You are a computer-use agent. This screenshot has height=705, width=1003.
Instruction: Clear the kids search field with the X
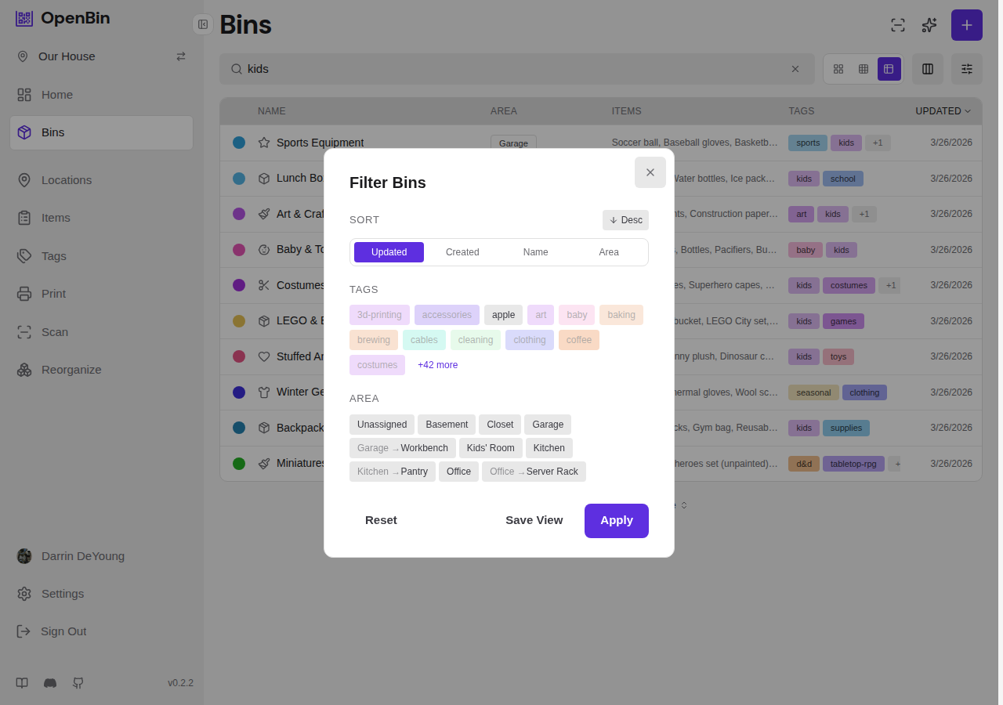(x=795, y=69)
